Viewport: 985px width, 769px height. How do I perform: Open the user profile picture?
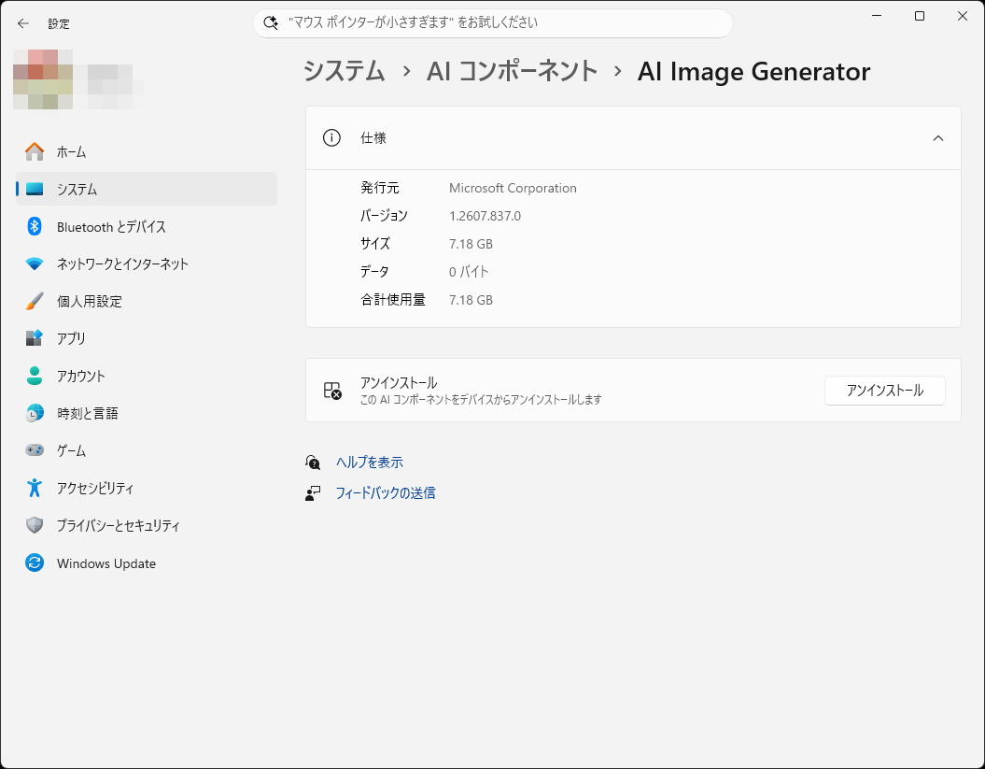44,79
